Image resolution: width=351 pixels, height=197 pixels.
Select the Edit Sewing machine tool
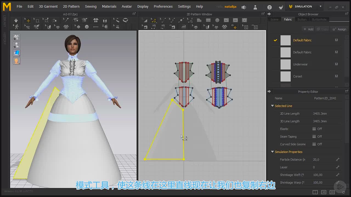(x=145, y=27)
